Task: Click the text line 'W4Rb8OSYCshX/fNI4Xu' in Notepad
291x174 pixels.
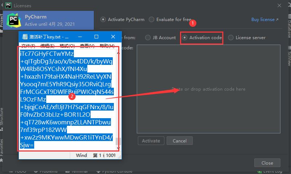Action: (x=53, y=69)
